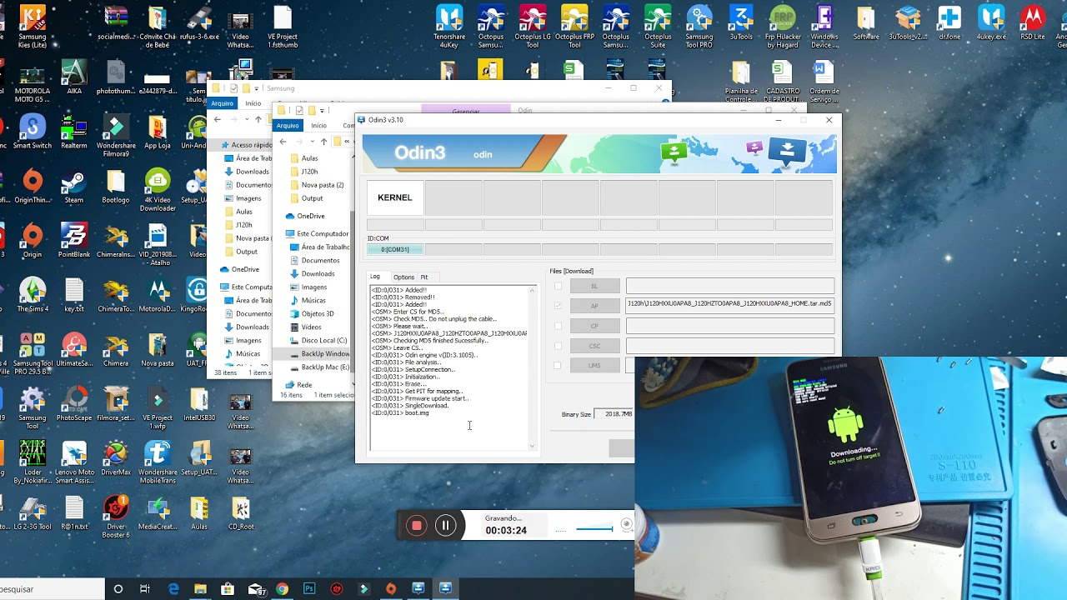The height and width of the screenshot is (600, 1067).
Task: Click the CP button in Odin
Action: pyautogui.click(x=594, y=326)
